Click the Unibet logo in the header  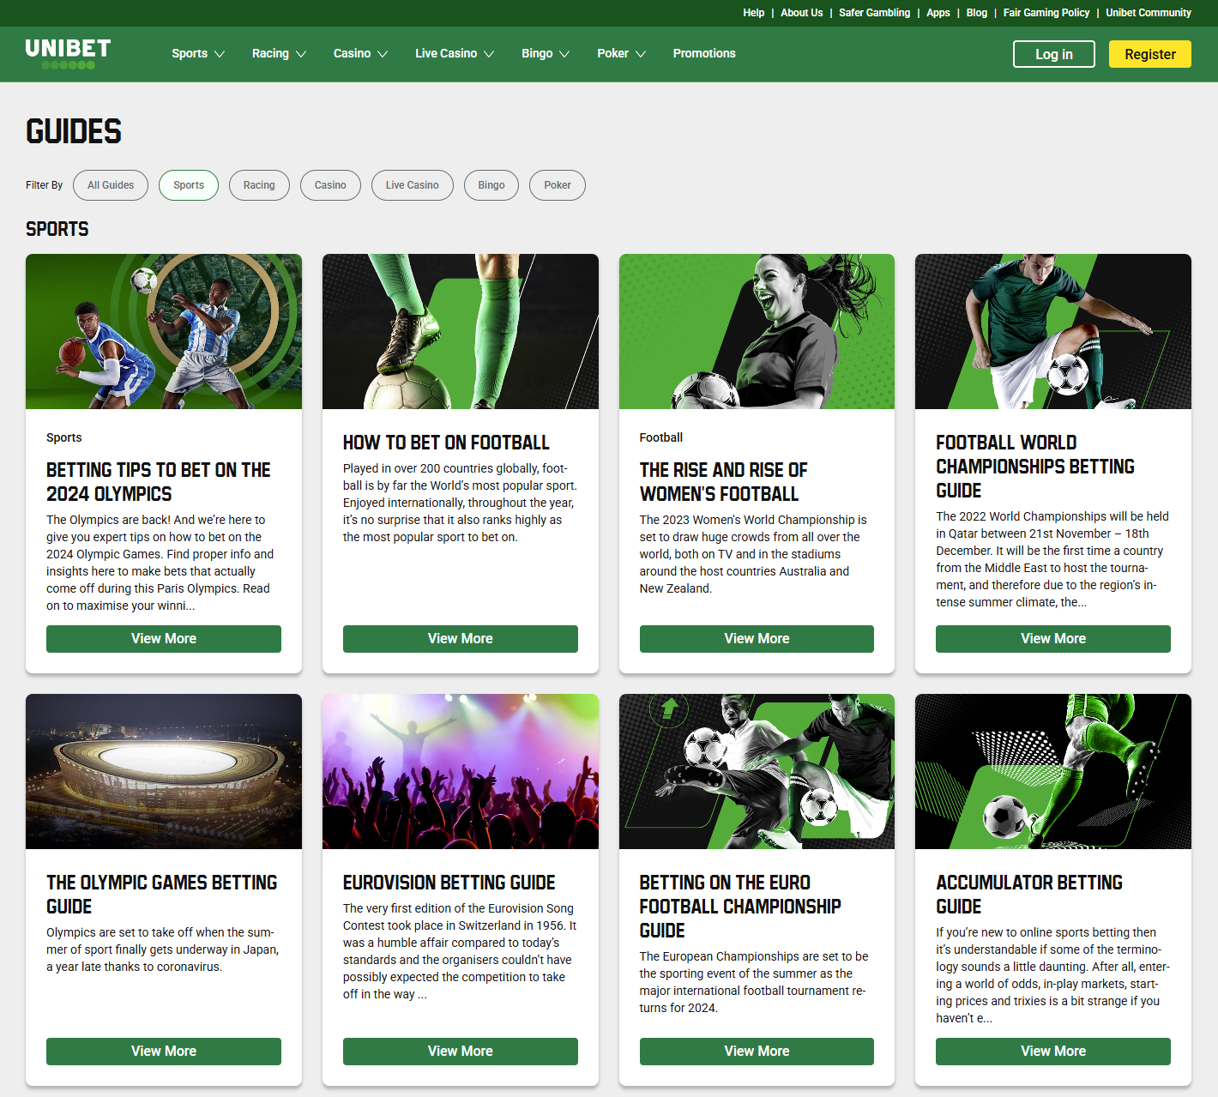(69, 53)
